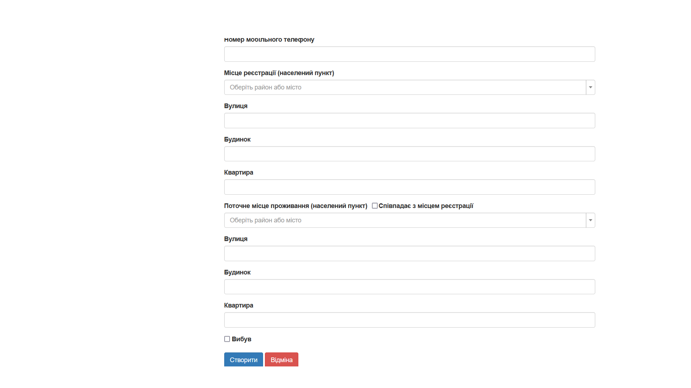Select the Квартира field above Вибув checkbox
The width and height of the screenshot is (691, 388).
pos(410,320)
